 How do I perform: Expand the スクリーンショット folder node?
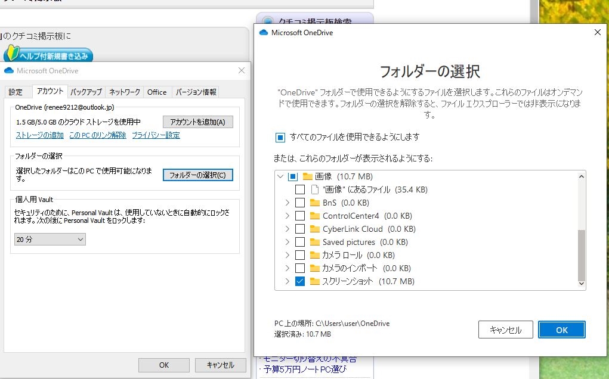(288, 281)
